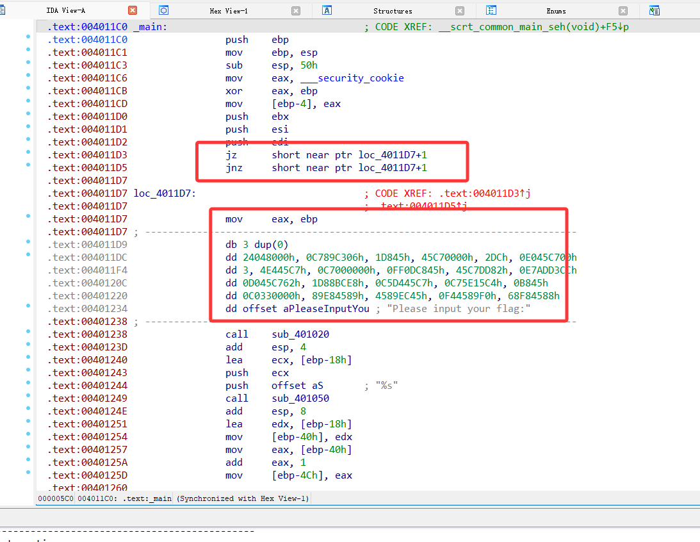Follow the .text:004011D3 cross-reference
700x542 pixels.
click(x=484, y=193)
